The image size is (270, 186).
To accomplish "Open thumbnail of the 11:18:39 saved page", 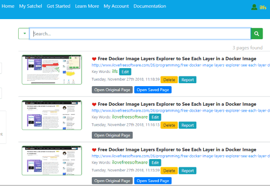I will (x=52, y=70).
